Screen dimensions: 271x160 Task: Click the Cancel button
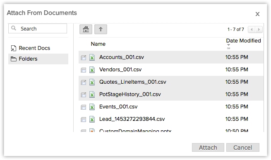coord(242,148)
